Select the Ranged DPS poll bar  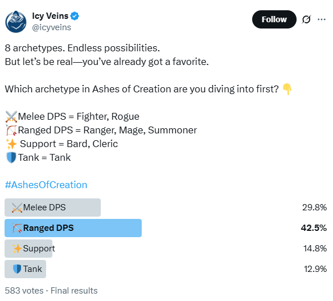click(73, 228)
